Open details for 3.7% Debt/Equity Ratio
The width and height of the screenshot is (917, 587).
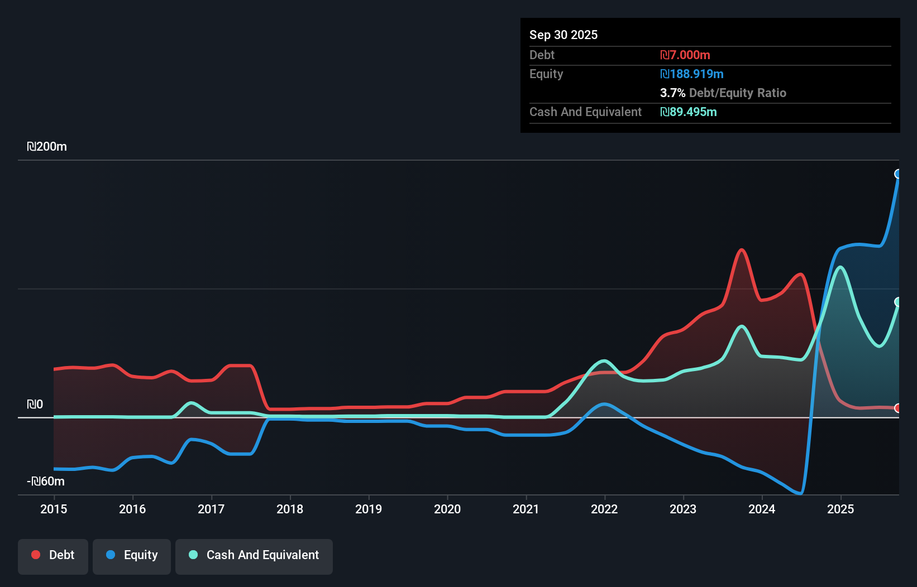tap(723, 93)
